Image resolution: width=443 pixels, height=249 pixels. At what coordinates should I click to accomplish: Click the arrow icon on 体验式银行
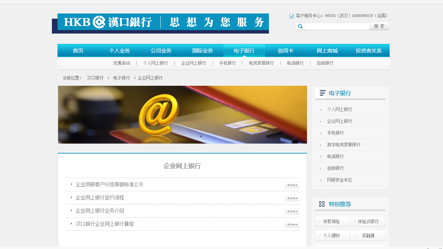pos(355,222)
